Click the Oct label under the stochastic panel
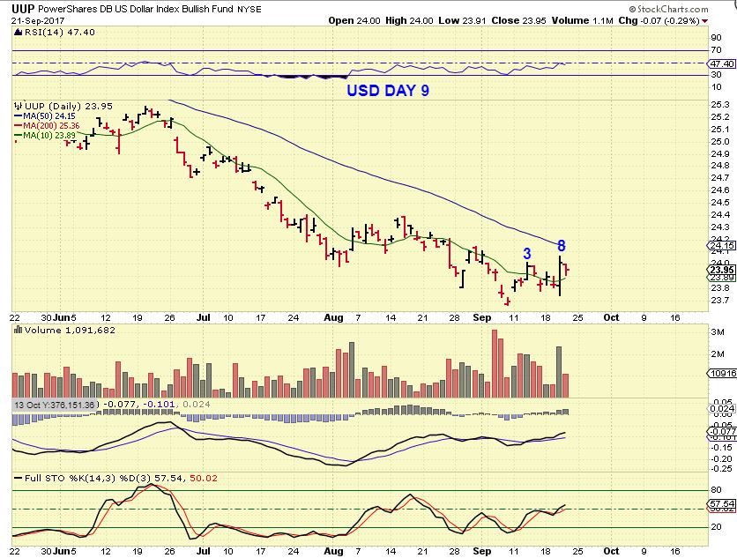Viewport: 737px width, 558px height. [611, 550]
